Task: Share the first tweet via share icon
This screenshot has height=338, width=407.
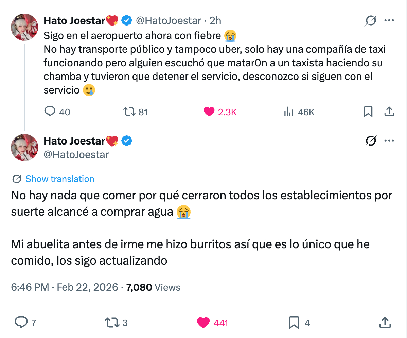Action: (389, 112)
